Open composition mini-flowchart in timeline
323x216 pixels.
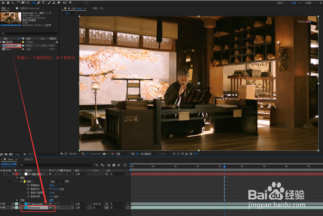[x=96, y=165]
